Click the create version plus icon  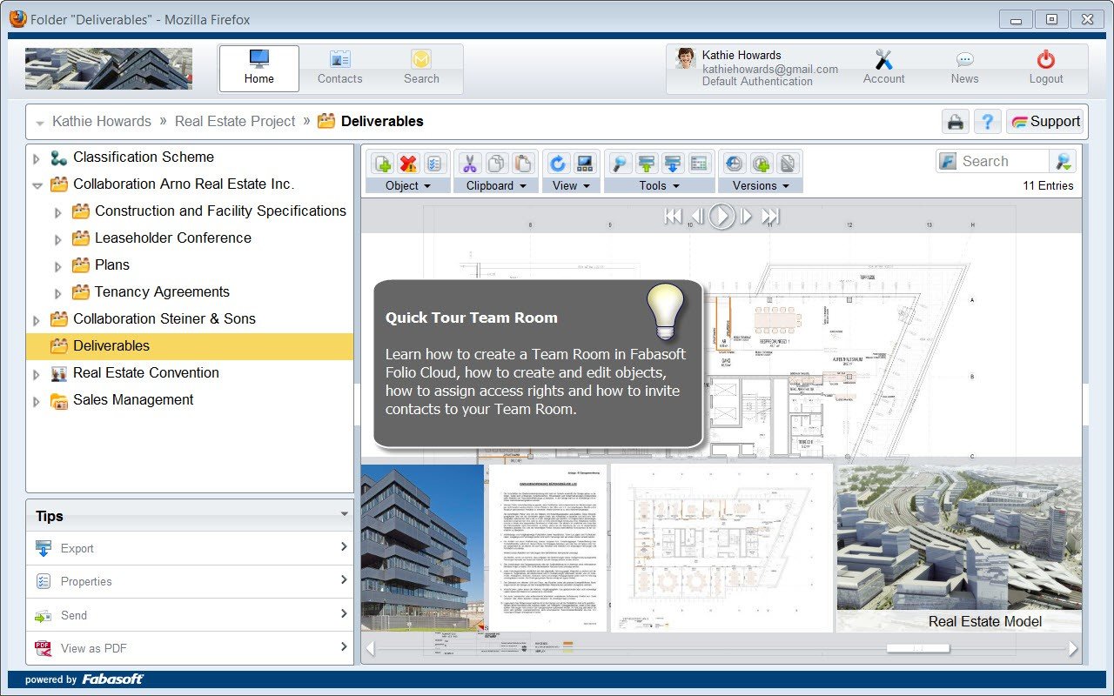pyautogui.click(x=761, y=163)
